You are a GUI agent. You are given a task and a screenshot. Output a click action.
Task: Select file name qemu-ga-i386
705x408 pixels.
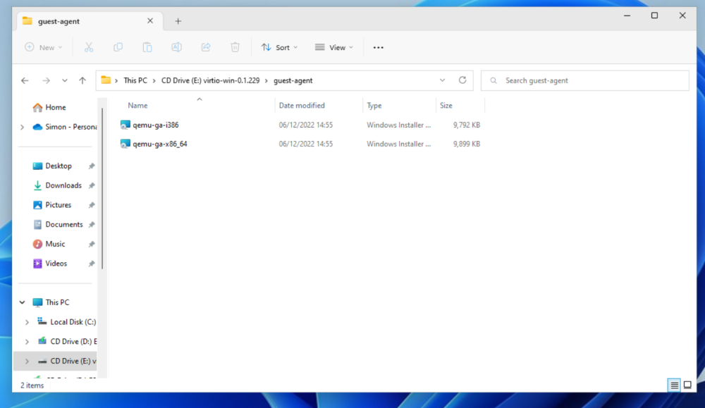156,125
